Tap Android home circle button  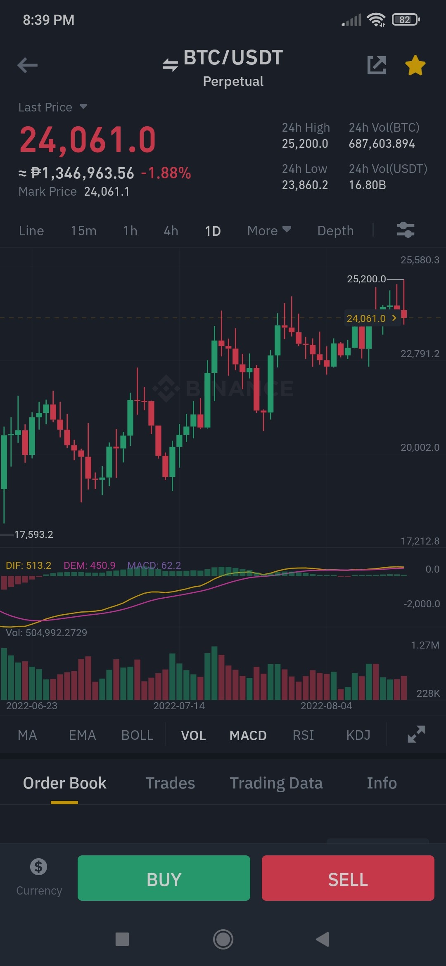pos(223,939)
